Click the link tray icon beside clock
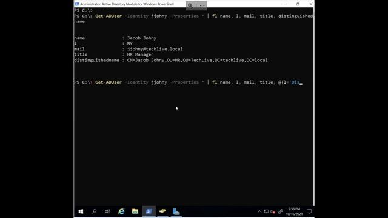 280,211
